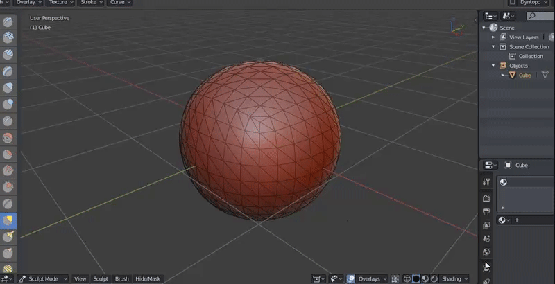Open the collection visibility dropdown in viewport header
555x284 pixels.
coord(319,278)
